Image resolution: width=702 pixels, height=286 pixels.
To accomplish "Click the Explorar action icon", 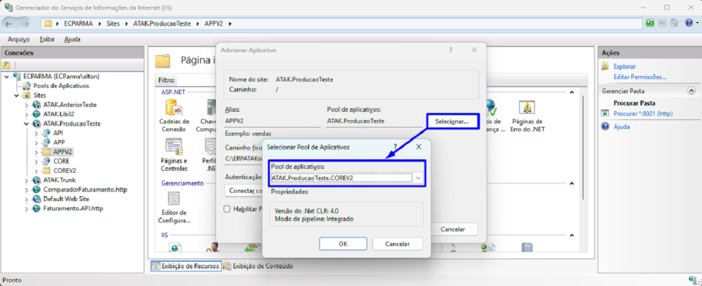I will (605, 67).
